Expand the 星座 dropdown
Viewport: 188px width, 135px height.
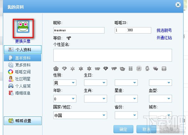[x=126, y=99]
